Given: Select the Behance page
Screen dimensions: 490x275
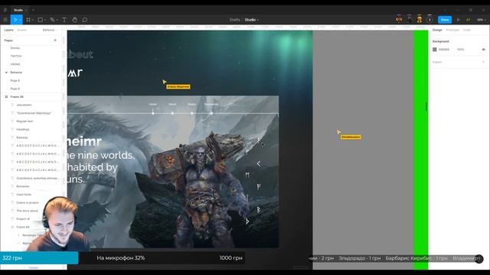Looking at the screenshot, I should point(16,73).
